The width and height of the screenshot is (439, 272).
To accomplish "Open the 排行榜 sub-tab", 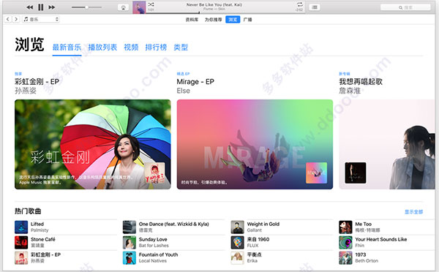I will point(156,48).
